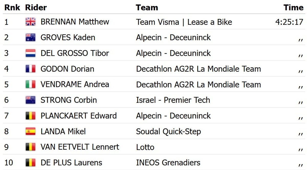The height and width of the screenshot is (170, 307).
Task: Click the New Zealand flag by Strong
Action: click(x=30, y=100)
